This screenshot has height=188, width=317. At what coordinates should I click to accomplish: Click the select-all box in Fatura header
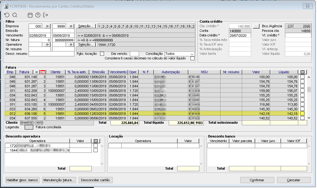coord(303,72)
